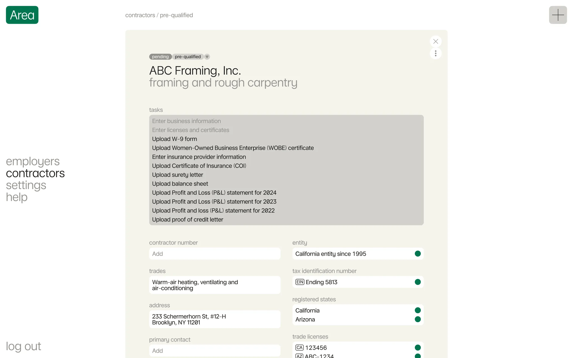This screenshot has width=573, height=358.
Task: Click contractors breadcrumb link
Action: coord(140,15)
